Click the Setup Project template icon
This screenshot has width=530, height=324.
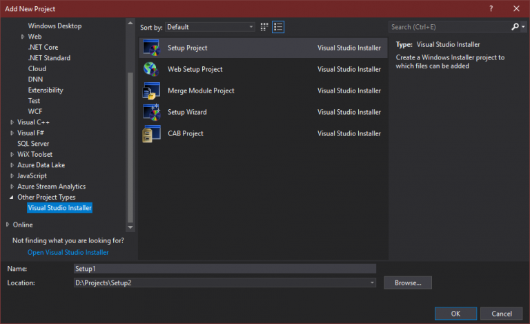tap(151, 48)
